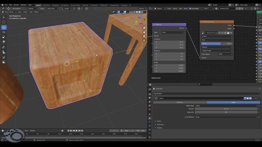Switch to the Modeling workspace tab
The image size is (262, 147).
[x=46, y=5]
